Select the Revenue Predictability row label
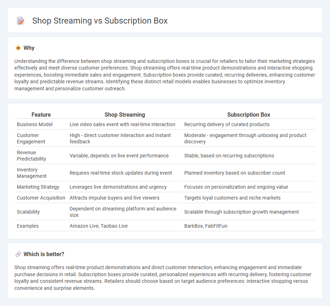 pyautogui.click(x=31, y=156)
